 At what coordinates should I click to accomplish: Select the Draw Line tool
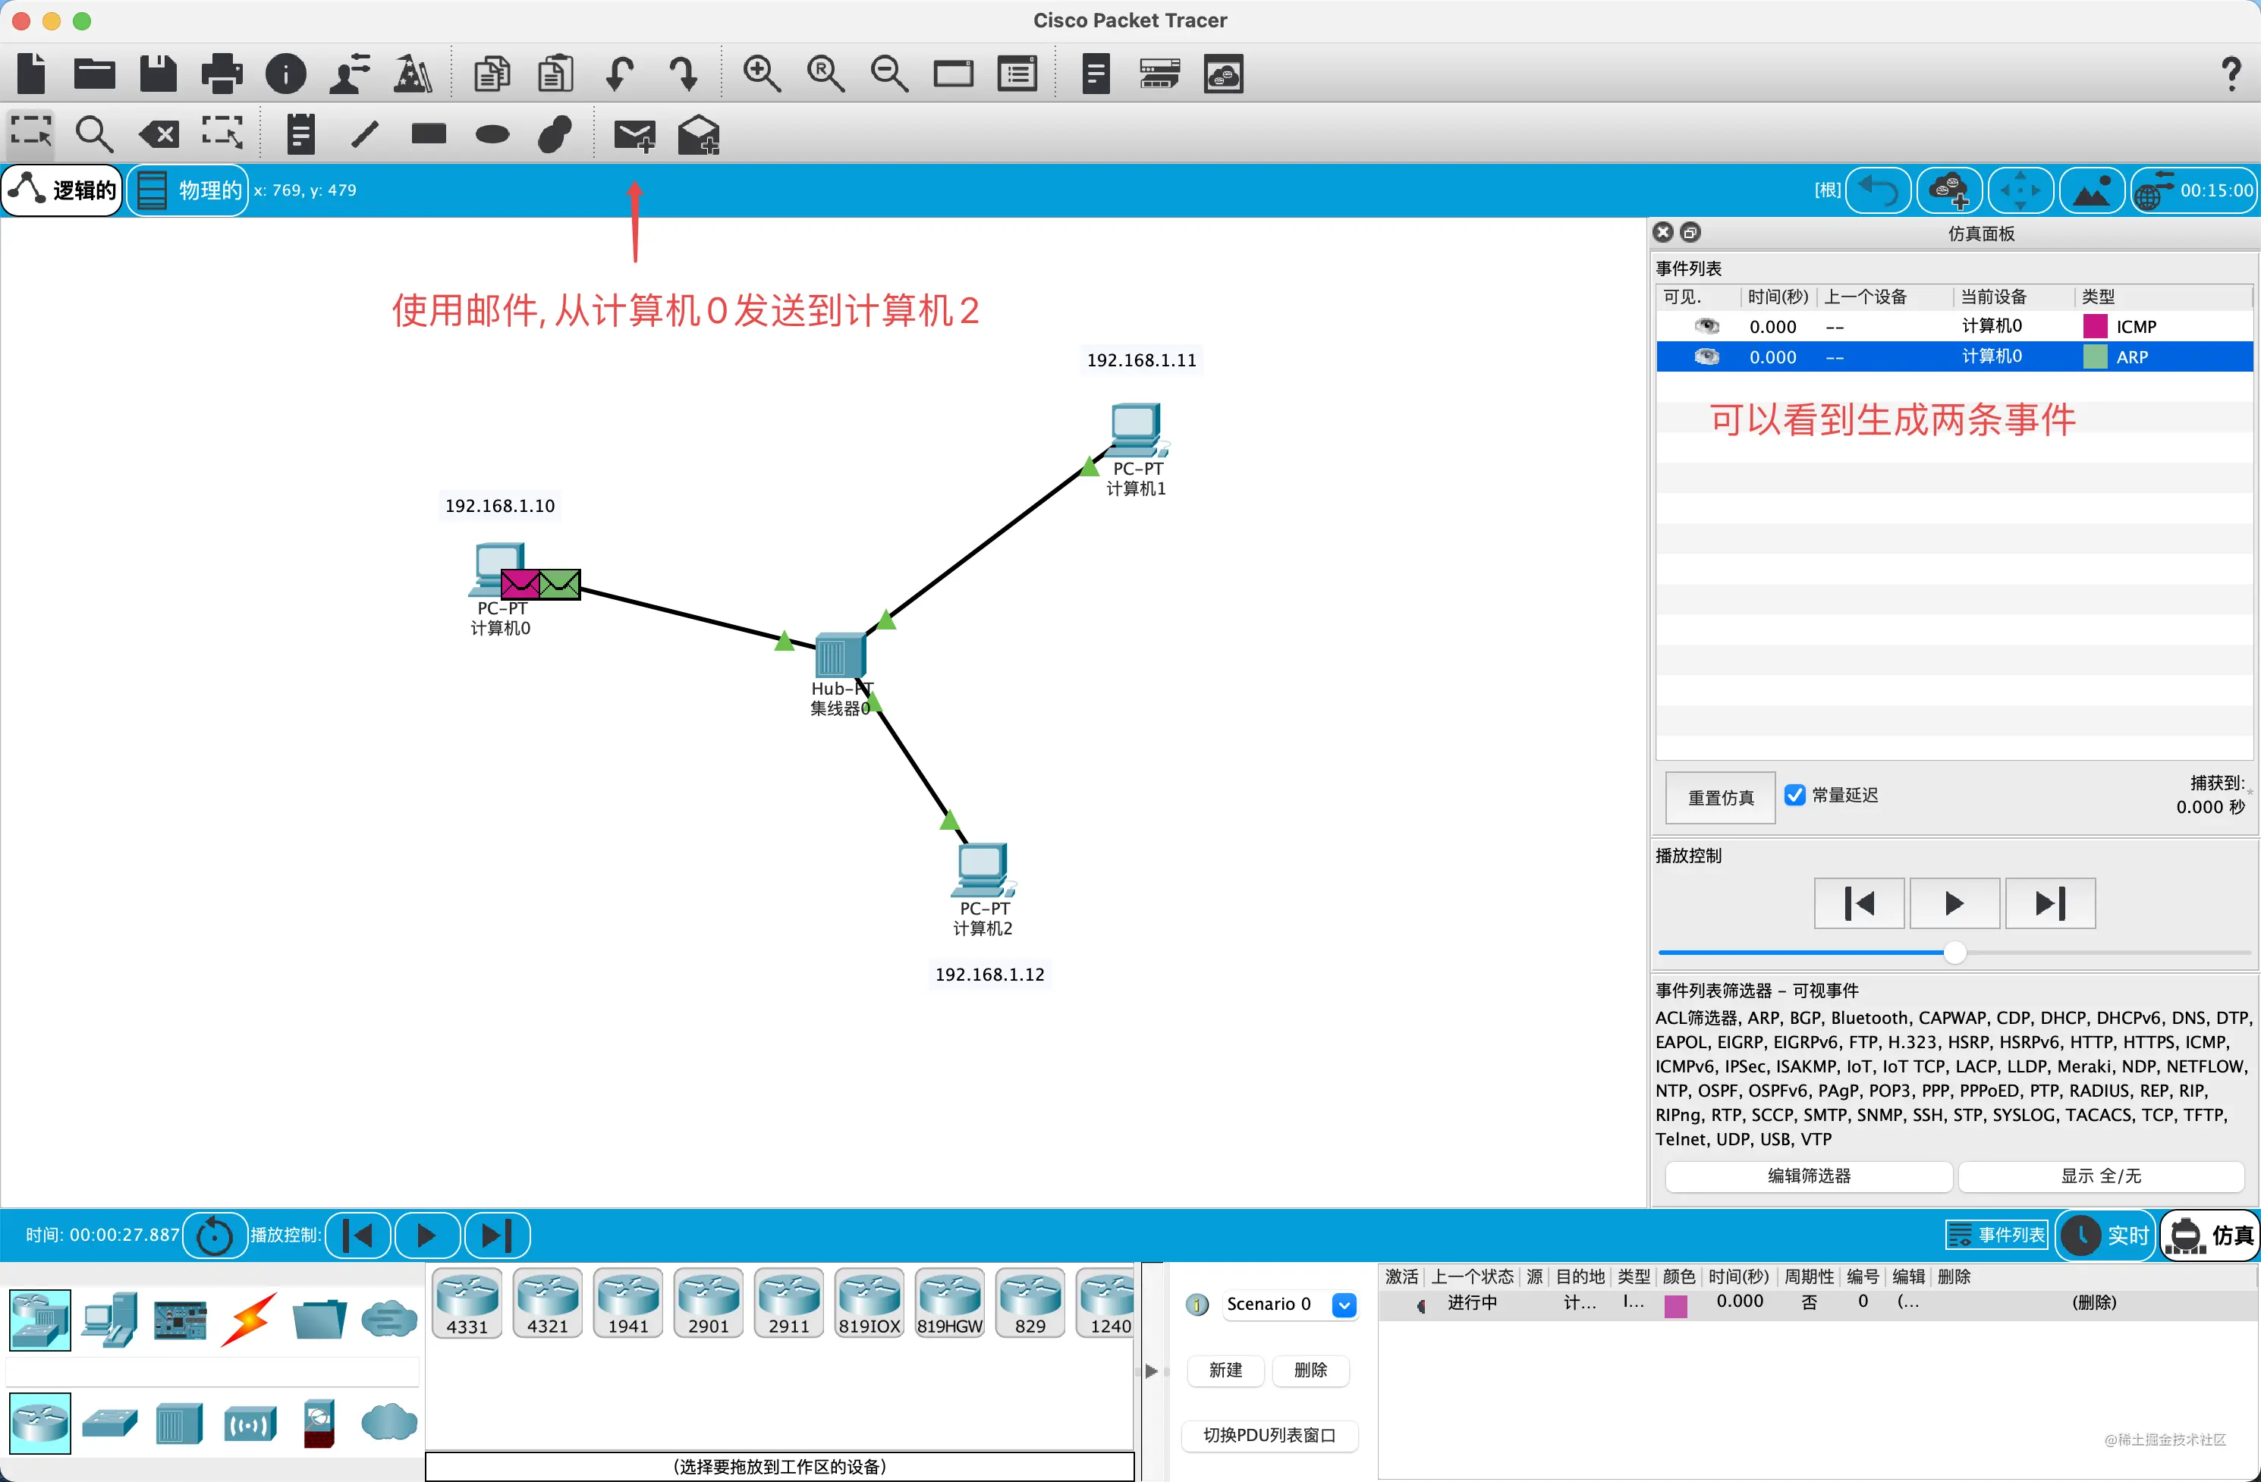point(365,133)
